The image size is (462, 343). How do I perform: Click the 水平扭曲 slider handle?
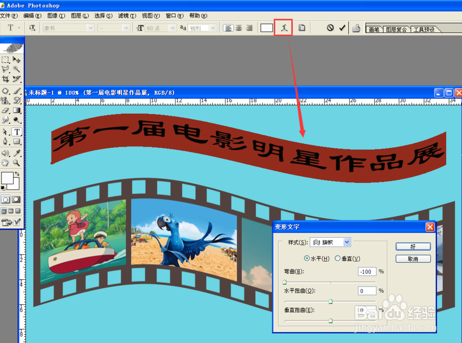click(331, 301)
